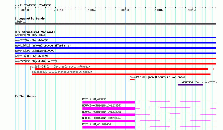Click the 78015k ruler position

click(x=58, y=10)
